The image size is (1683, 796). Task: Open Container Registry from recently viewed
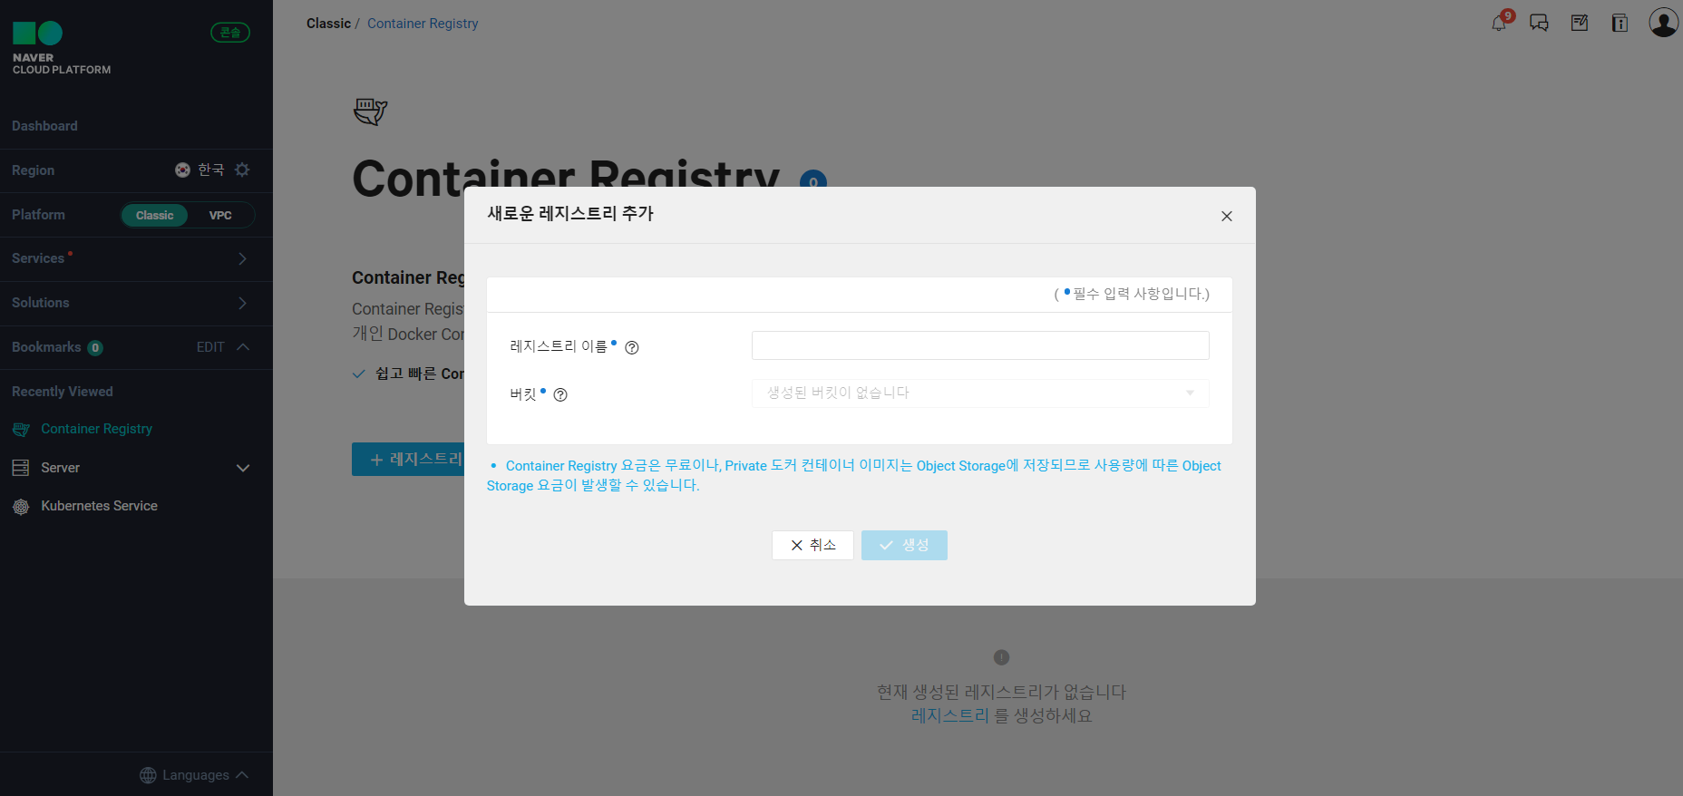[x=96, y=429]
